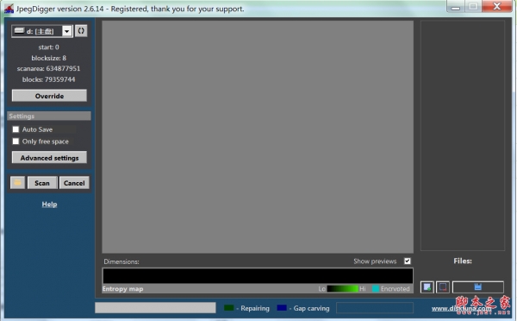
Task: Click the Lo-Hi entropy gradient bar
Action: [x=342, y=288]
